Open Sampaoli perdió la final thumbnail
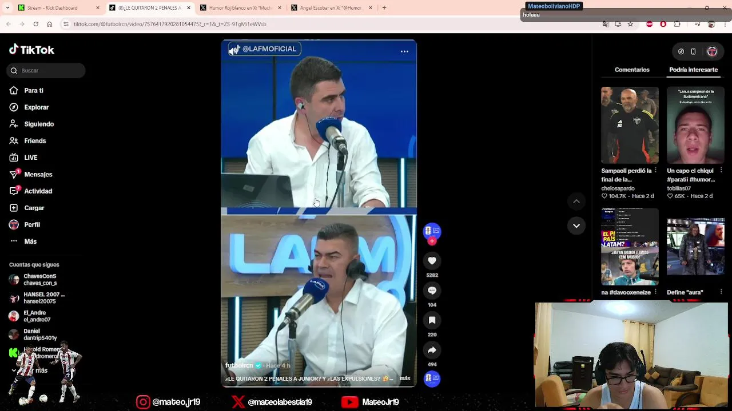Viewport: 732px width, 411px height. [630, 125]
